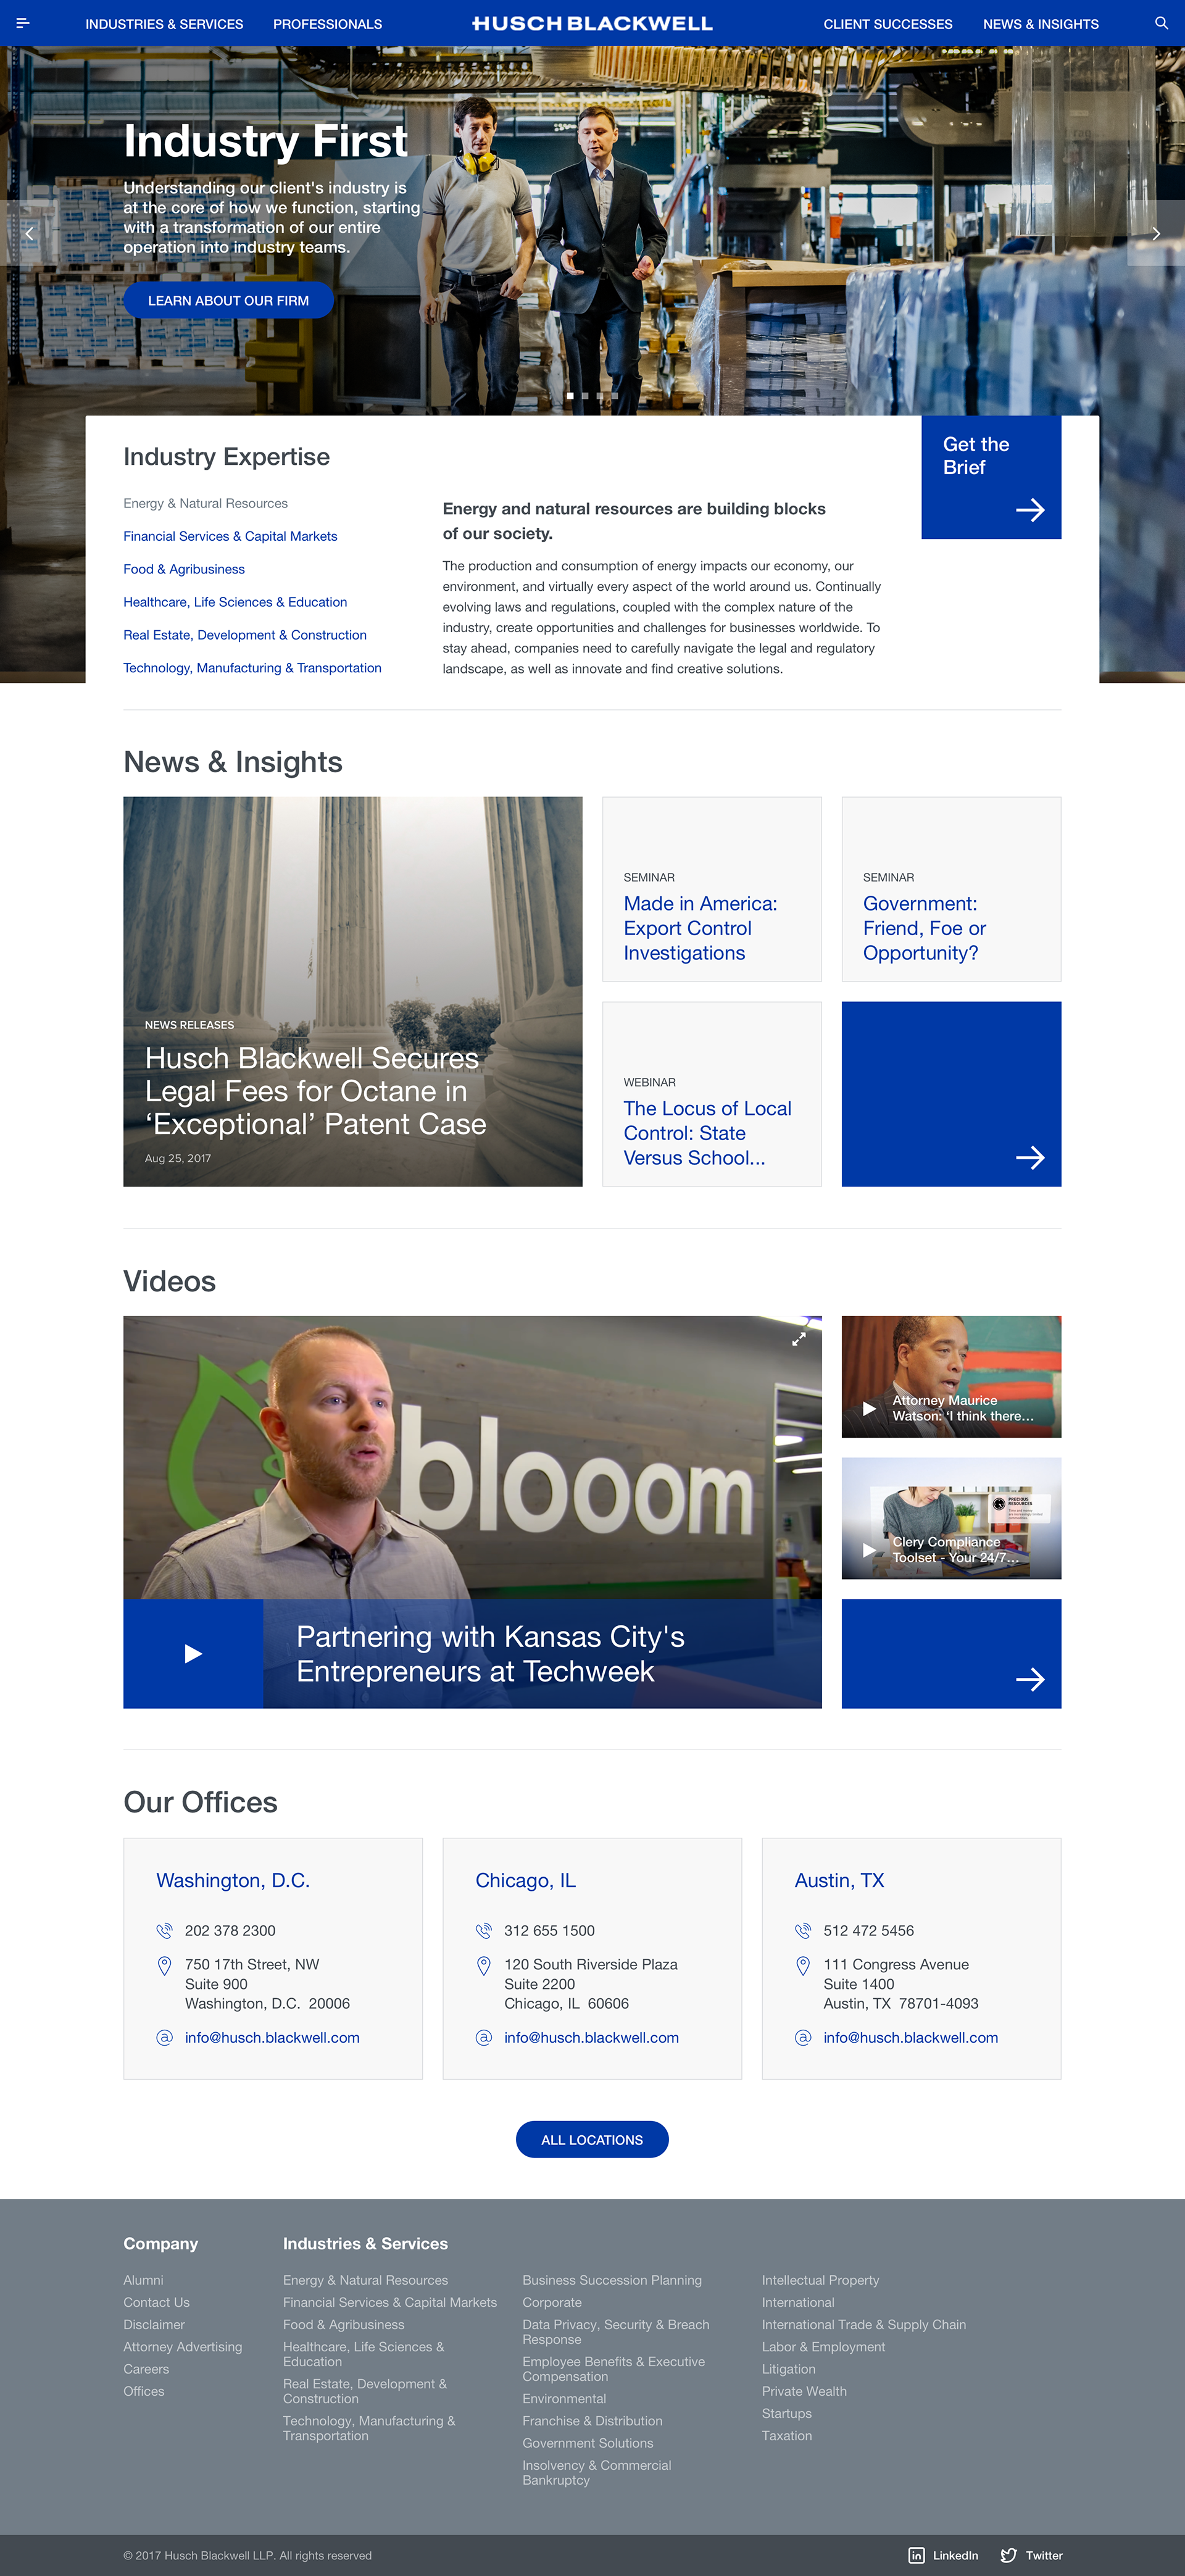Open Washington, D.C. email address link
Image resolution: width=1185 pixels, height=2576 pixels.
point(272,2037)
